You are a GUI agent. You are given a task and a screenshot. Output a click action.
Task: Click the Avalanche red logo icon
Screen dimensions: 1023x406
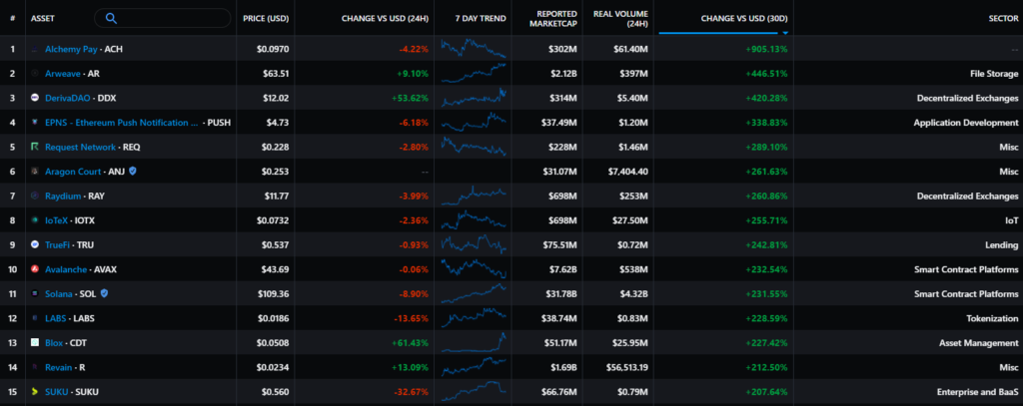[x=35, y=269]
